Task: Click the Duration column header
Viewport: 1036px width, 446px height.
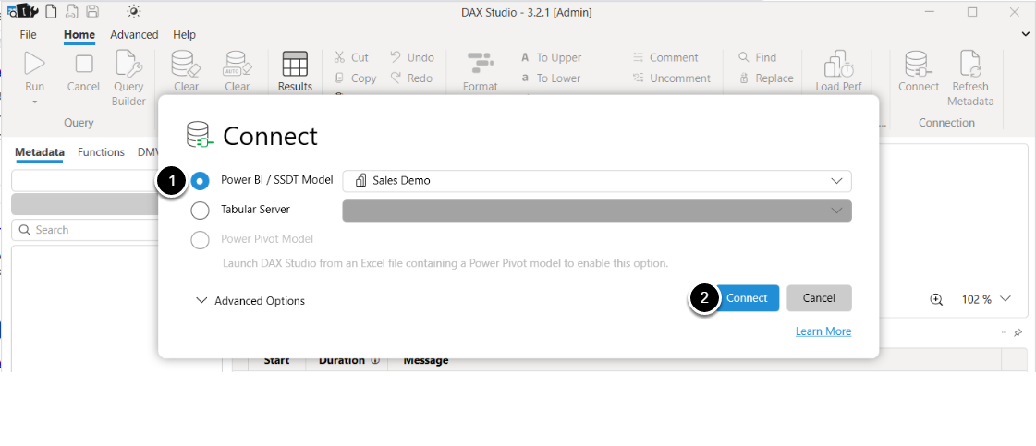Action: [347, 360]
